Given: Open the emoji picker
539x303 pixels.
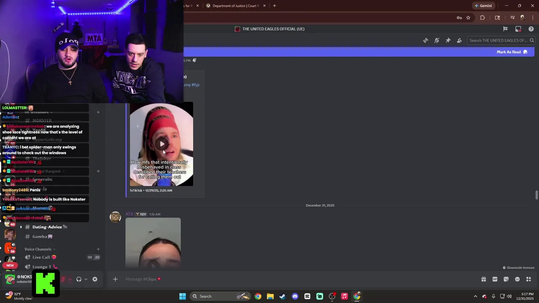Looking at the screenshot, I should coord(517,279).
